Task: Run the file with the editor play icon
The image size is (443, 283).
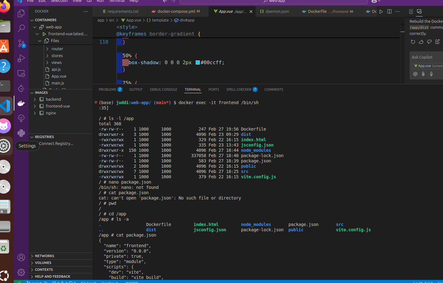Action: (381, 12)
